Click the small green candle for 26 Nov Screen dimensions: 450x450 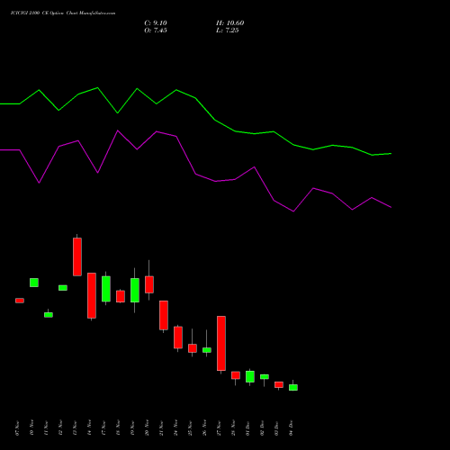(207, 350)
